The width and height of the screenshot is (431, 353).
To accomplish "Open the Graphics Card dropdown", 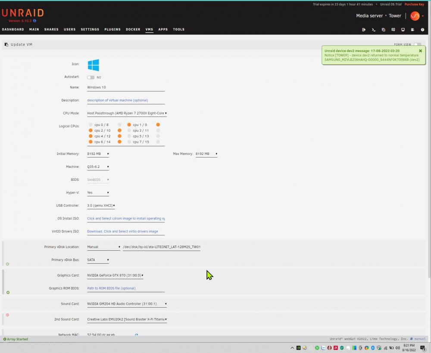I will (x=115, y=275).
